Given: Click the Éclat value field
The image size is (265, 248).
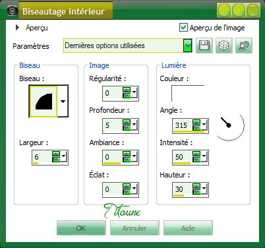Looking at the screenshot, I should pos(113,190).
